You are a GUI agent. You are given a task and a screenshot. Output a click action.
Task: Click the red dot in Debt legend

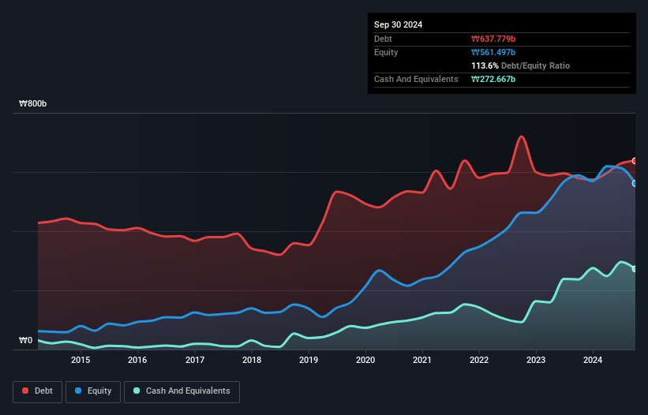pos(25,391)
